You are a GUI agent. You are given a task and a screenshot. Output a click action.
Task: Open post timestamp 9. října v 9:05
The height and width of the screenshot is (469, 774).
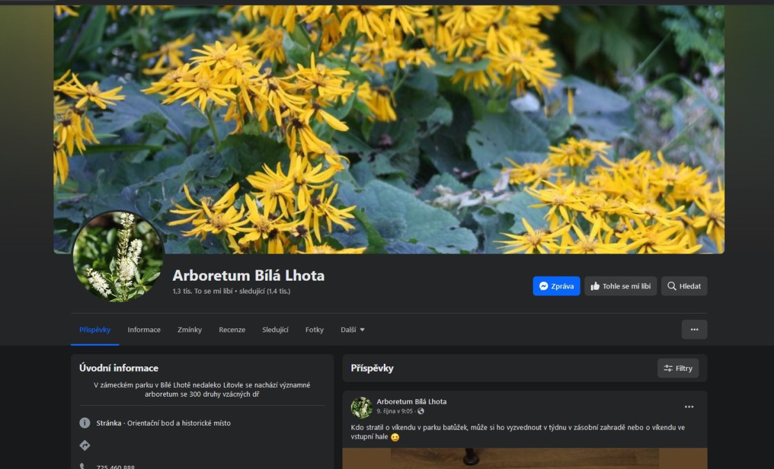click(395, 412)
